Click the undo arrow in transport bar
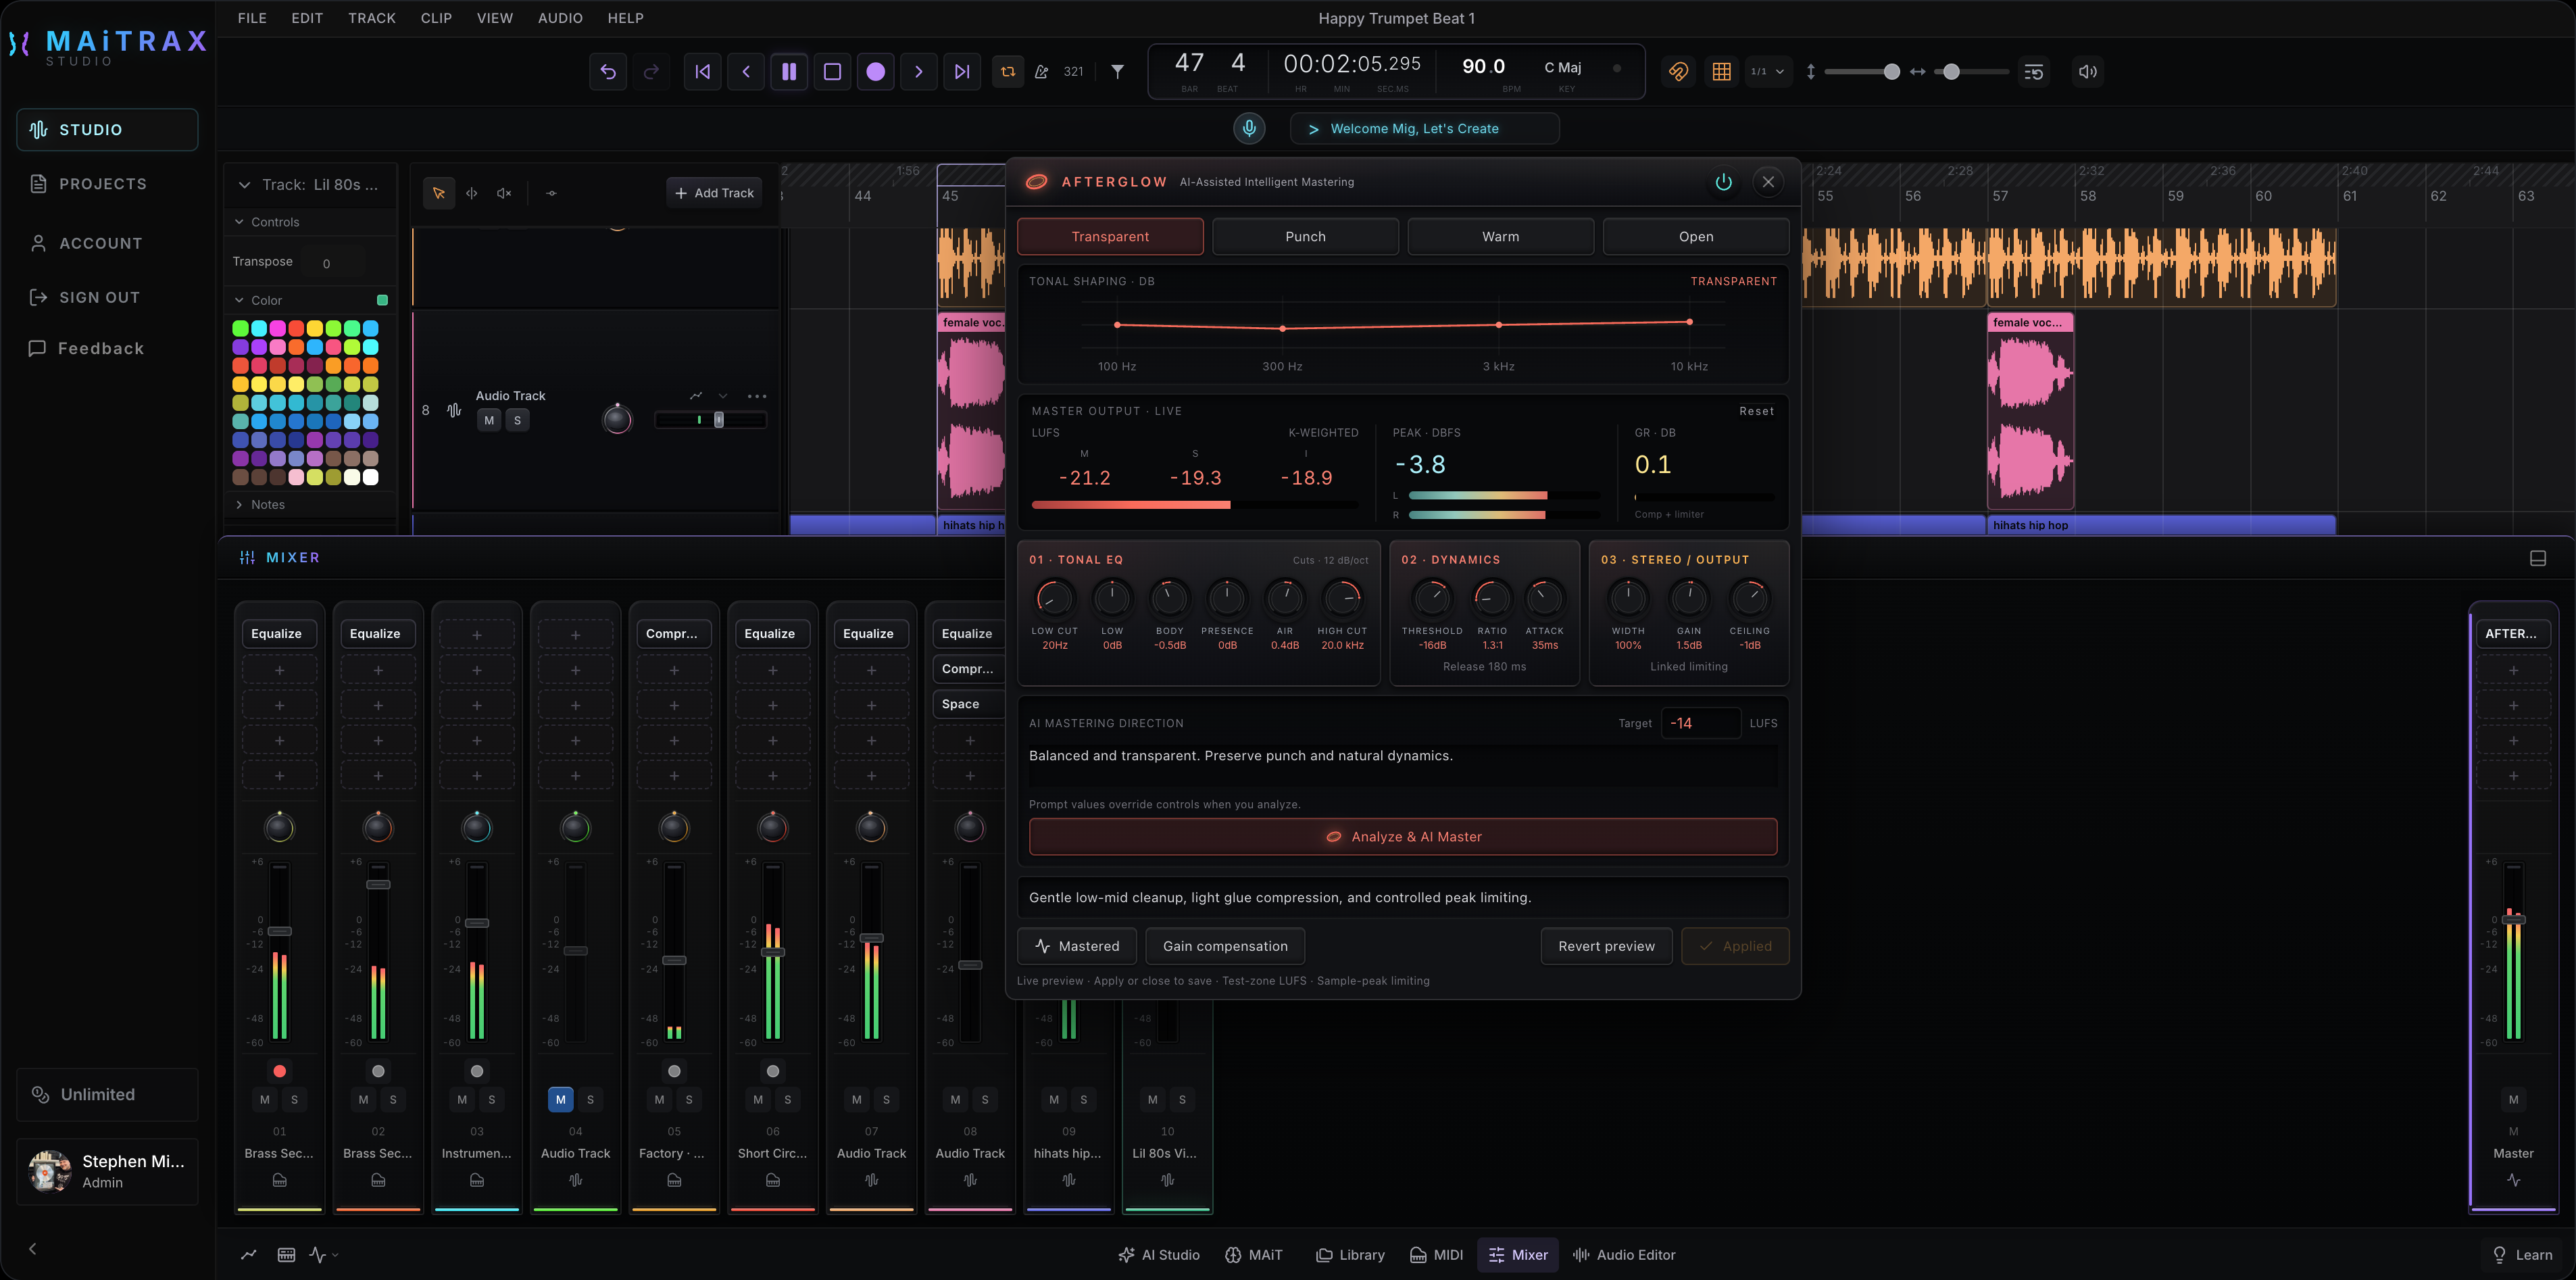2576x1280 pixels. (608, 71)
